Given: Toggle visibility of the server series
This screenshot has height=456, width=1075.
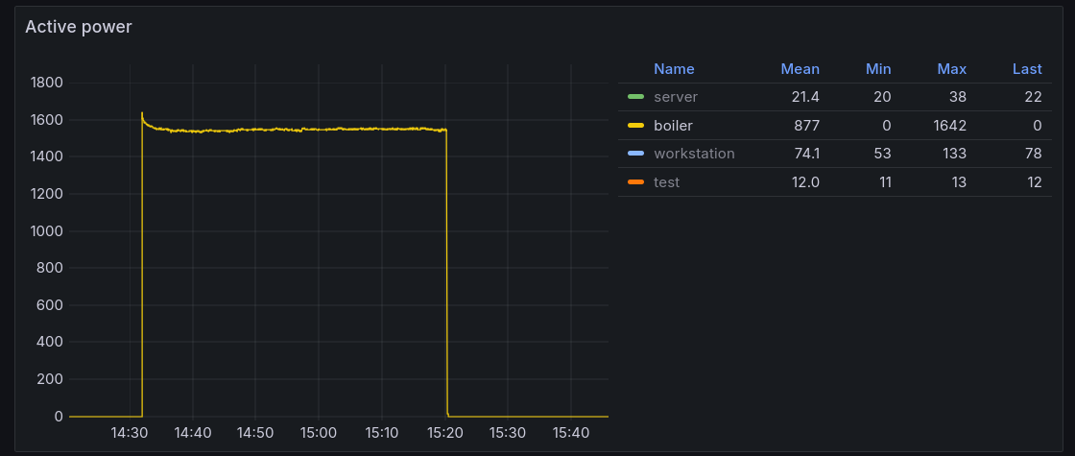Looking at the screenshot, I should pos(675,97).
